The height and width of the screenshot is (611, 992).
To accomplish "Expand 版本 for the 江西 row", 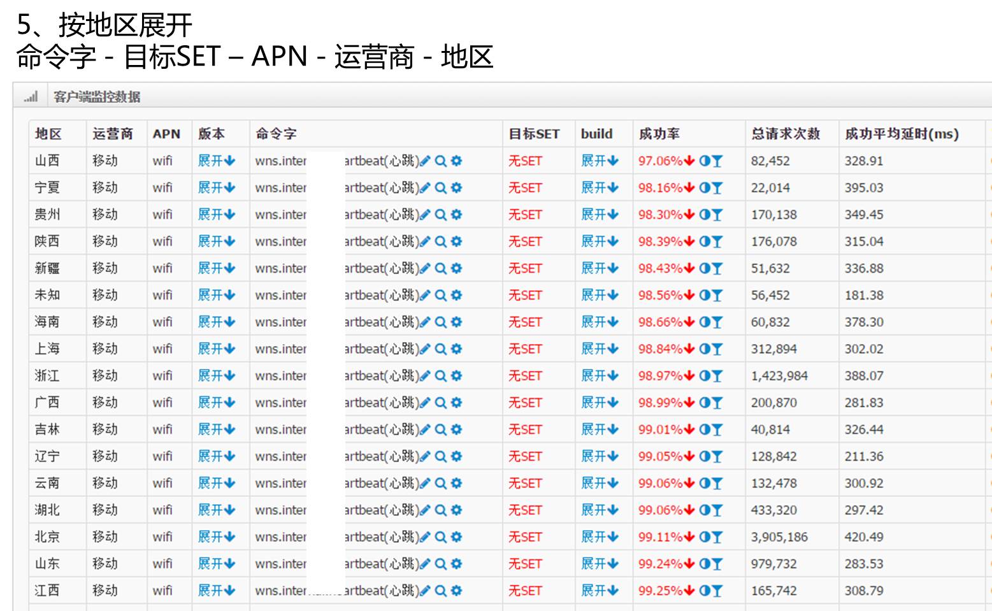I will [x=217, y=591].
